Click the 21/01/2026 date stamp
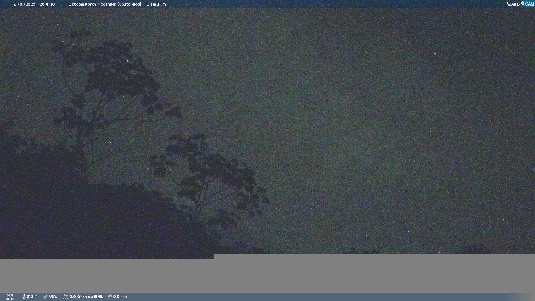This screenshot has height=301, width=535. 24,4
